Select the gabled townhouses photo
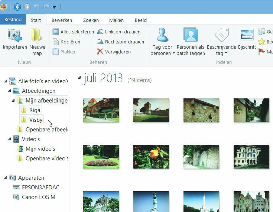 251,202
